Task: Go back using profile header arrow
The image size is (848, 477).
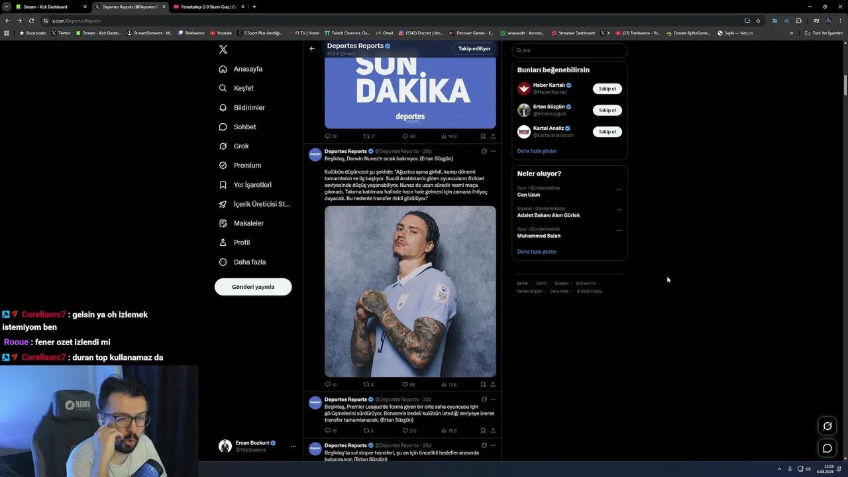Action: (312, 48)
